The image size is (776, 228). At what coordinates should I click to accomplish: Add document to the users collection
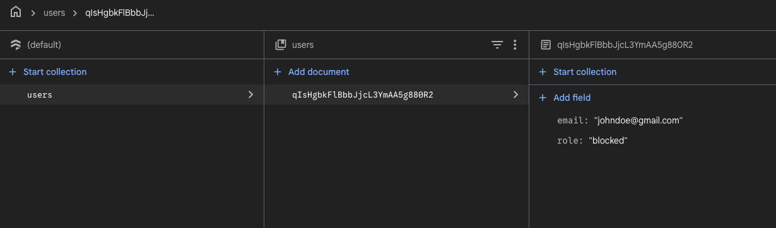click(319, 72)
